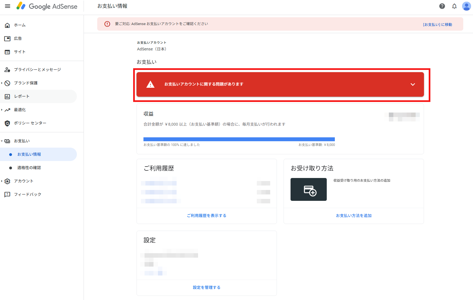Click the ご利用履歴 card heading
This screenshot has height=300, width=473.
(x=159, y=168)
